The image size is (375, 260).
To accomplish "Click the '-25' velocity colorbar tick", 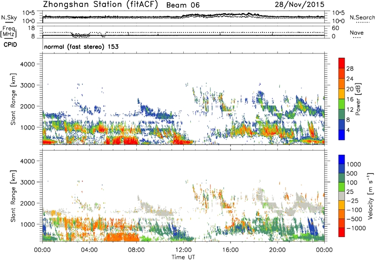I will 352,201.
